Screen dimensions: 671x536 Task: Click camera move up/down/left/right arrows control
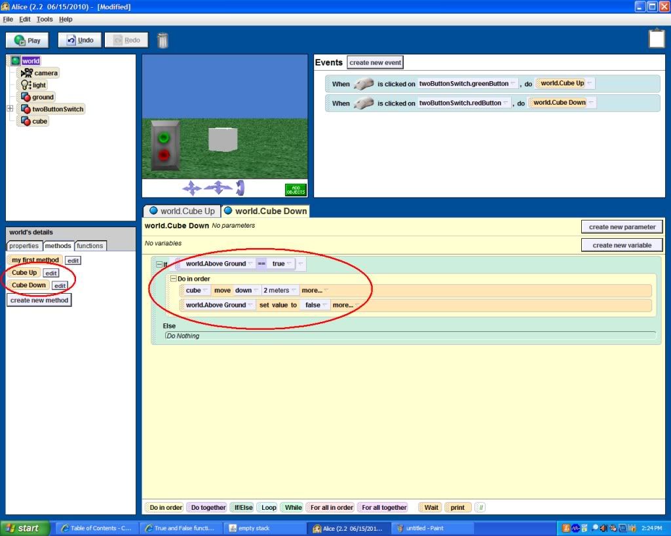point(192,188)
